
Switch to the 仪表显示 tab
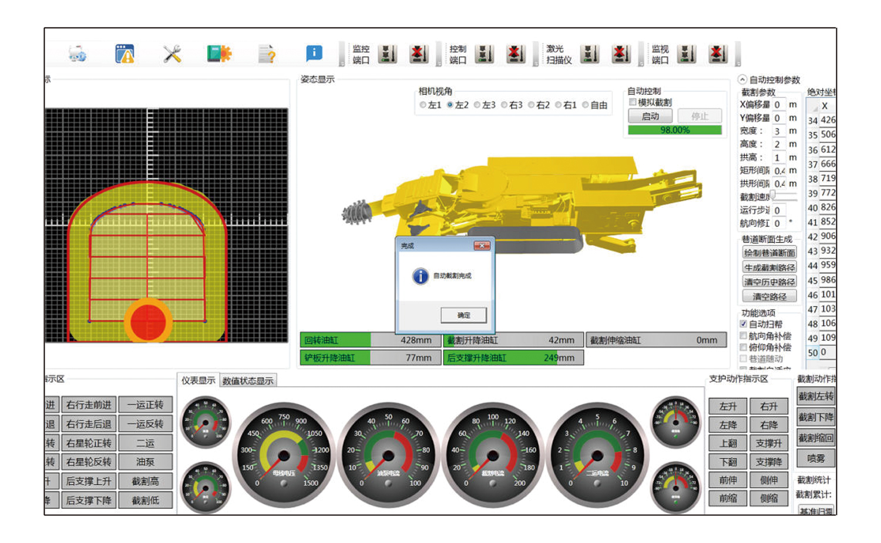[x=198, y=380]
